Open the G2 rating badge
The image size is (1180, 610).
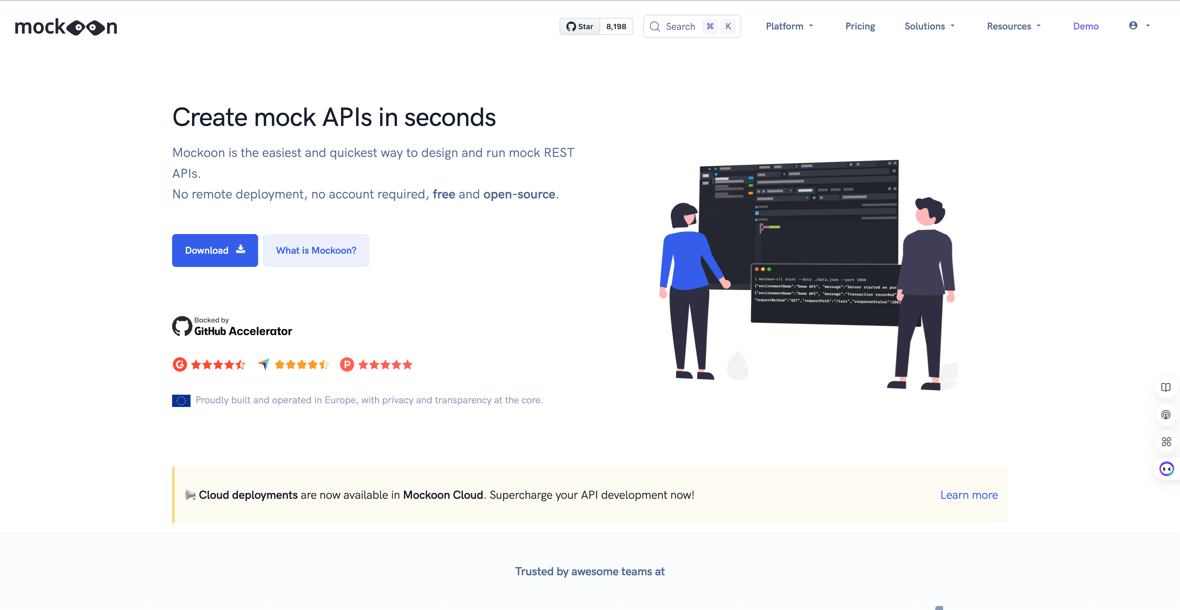coord(179,365)
